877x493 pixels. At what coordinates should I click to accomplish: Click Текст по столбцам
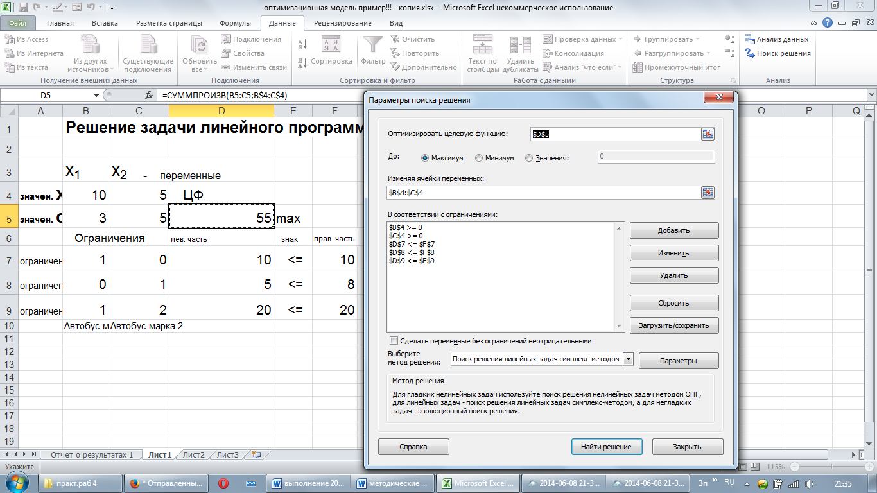[x=483, y=54]
